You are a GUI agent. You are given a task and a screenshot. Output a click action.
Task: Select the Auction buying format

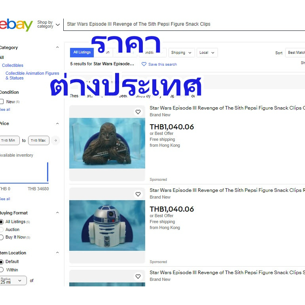pos(2,229)
